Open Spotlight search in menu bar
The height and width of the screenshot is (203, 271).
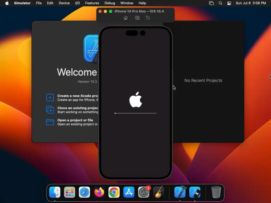point(220,3)
